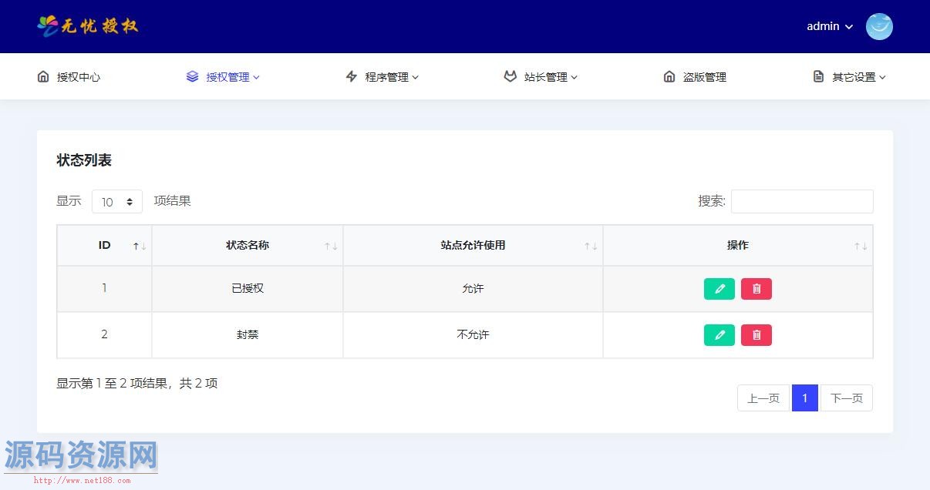Open the 程序管理 menu
This screenshot has width=930, height=490.
click(382, 77)
